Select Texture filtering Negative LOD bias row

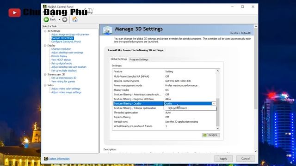[164, 99]
